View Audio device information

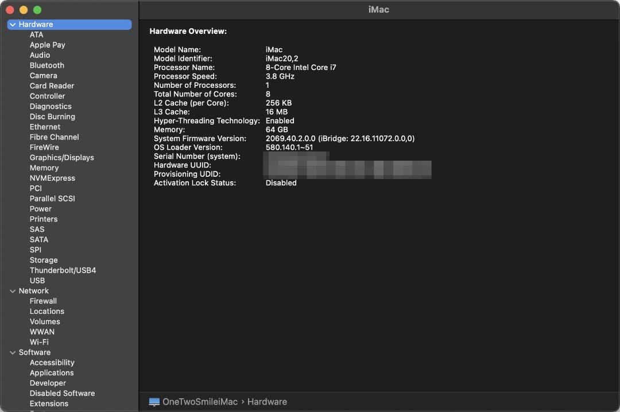[40, 55]
